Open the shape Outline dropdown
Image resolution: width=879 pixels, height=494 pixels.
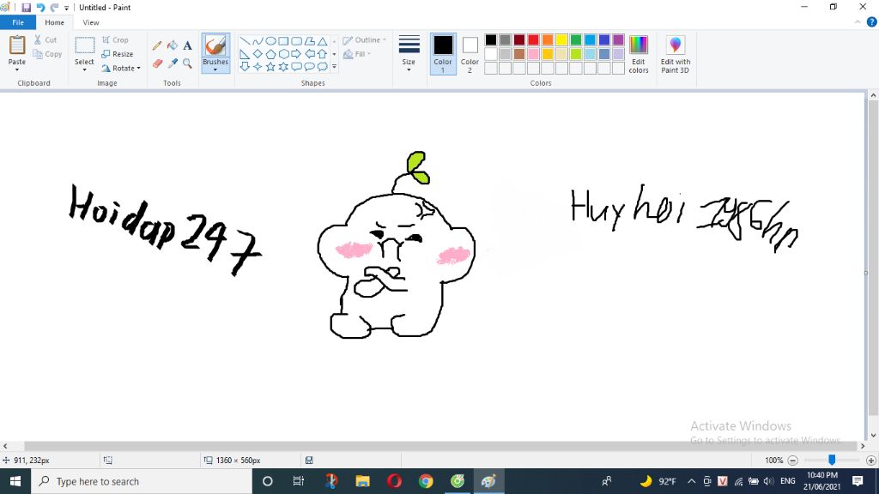pyautogui.click(x=364, y=39)
